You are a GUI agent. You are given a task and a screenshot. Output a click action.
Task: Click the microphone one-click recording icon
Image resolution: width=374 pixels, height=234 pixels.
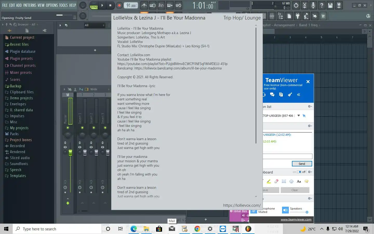313,5
